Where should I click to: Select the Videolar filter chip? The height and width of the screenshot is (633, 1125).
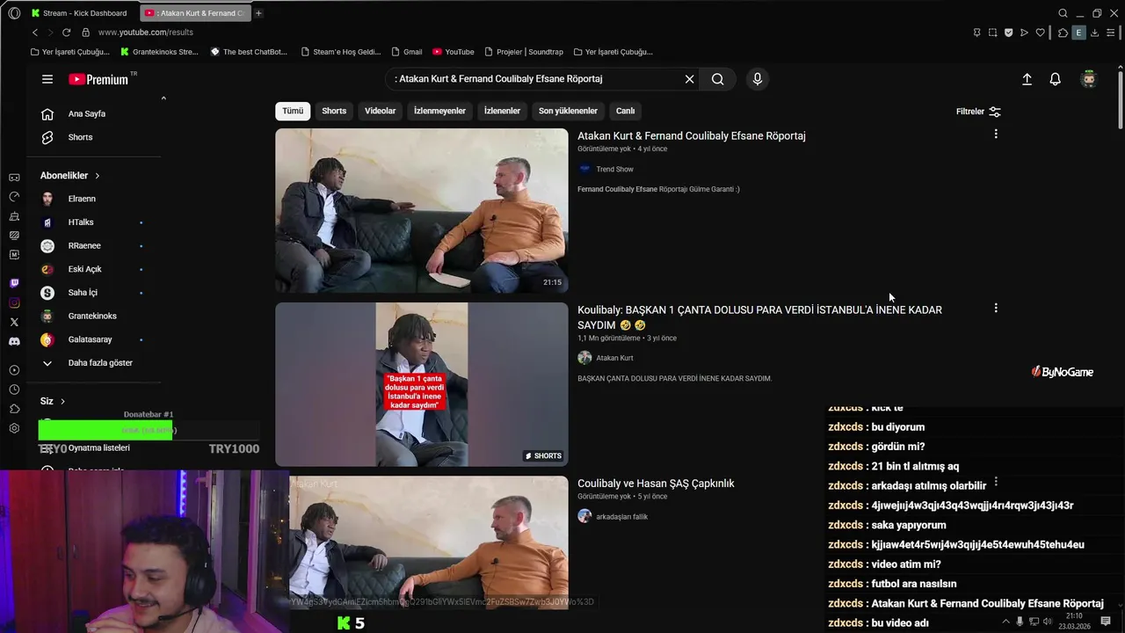(x=381, y=111)
